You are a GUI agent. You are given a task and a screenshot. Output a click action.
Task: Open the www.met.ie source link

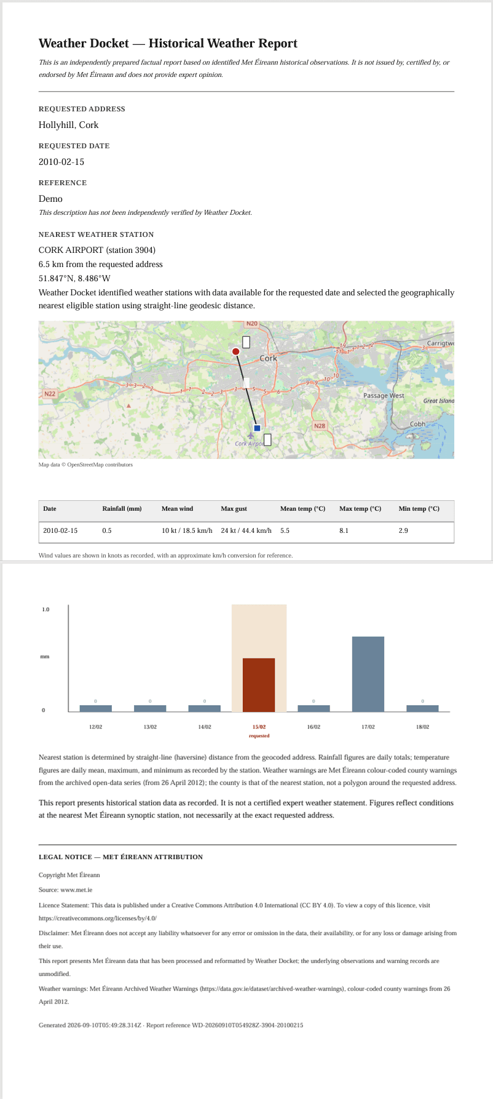point(74,890)
